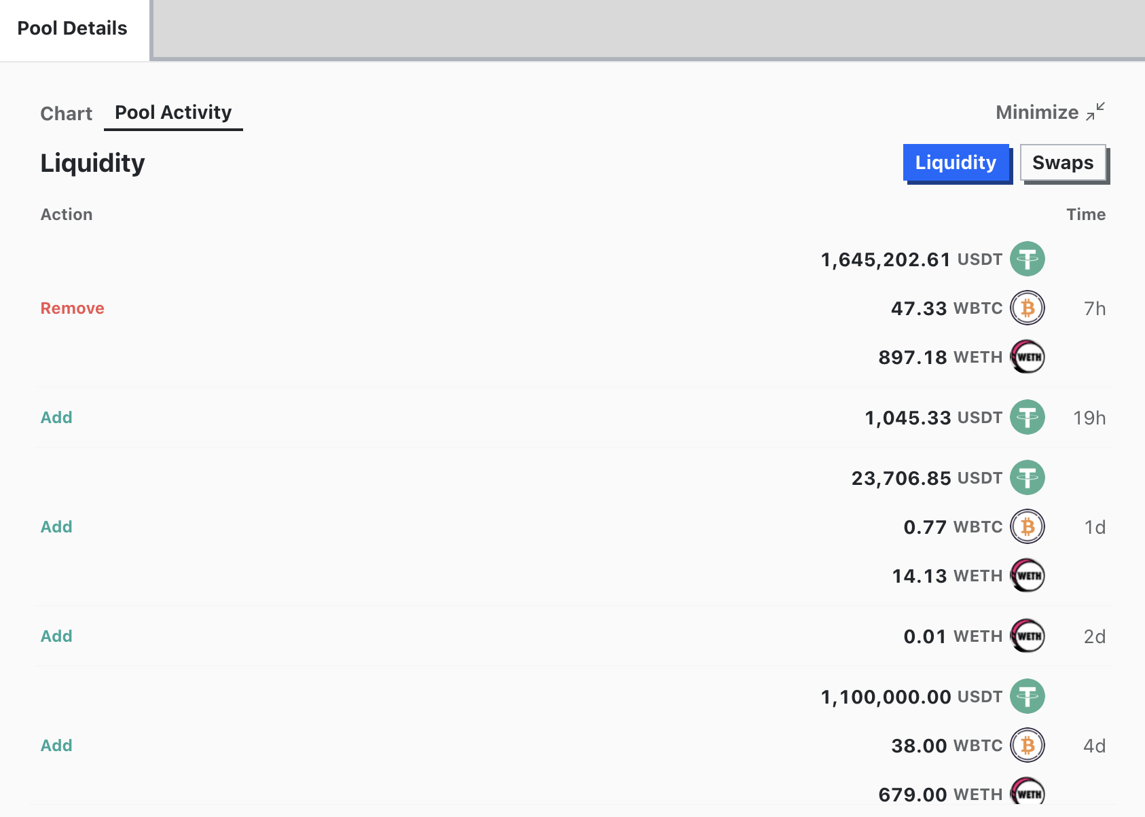Click the Add action from 19h ago
Viewport: 1145px width, 817px height.
pos(56,418)
